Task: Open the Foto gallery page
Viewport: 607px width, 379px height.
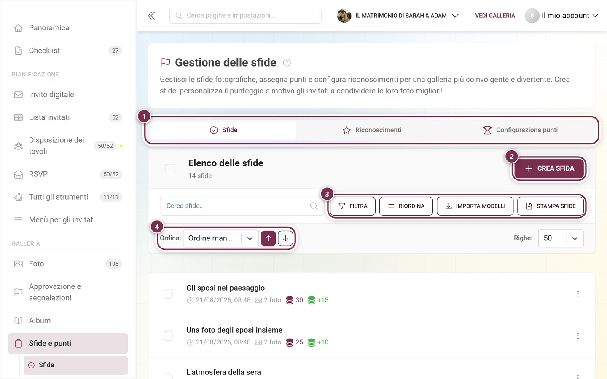Action: tap(68, 264)
